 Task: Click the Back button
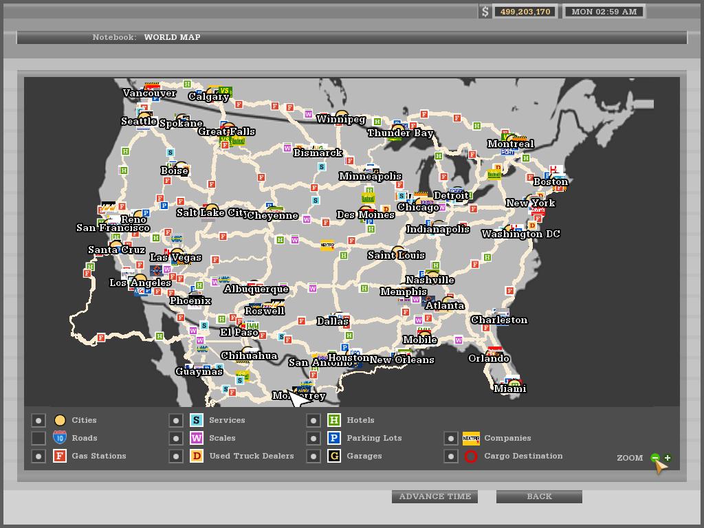tap(539, 496)
